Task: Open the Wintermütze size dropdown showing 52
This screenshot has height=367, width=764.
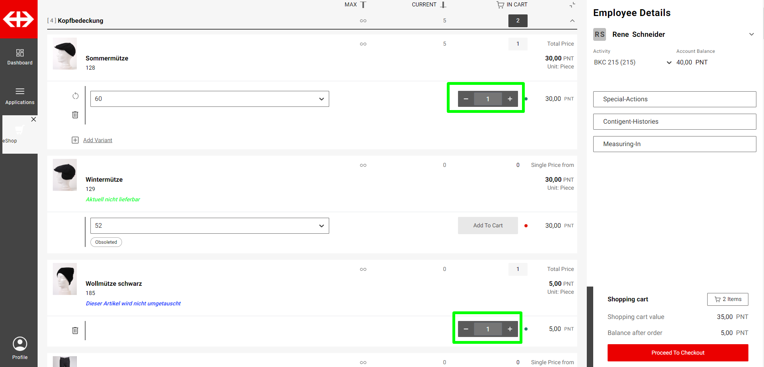Action: tap(210, 226)
